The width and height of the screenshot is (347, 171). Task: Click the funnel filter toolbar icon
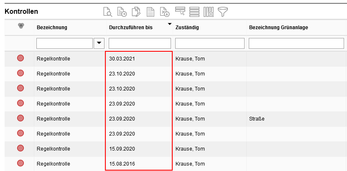[223, 12]
